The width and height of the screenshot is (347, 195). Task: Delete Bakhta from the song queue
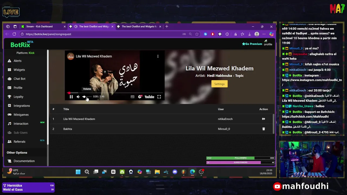pyautogui.click(x=264, y=129)
